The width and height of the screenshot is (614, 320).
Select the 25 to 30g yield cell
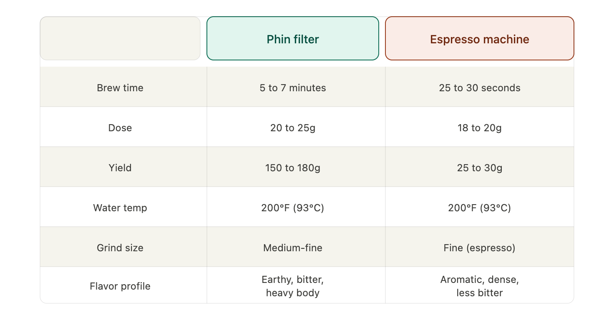pos(480,167)
